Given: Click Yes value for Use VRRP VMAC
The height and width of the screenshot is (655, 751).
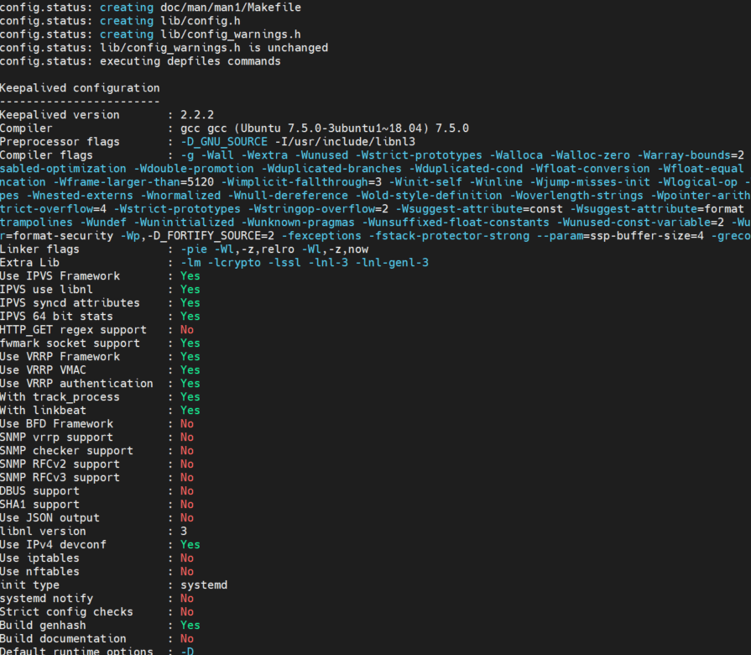Looking at the screenshot, I should click(190, 369).
